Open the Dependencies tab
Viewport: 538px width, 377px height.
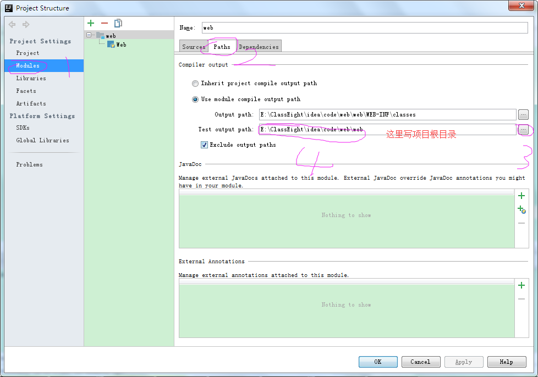point(259,47)
